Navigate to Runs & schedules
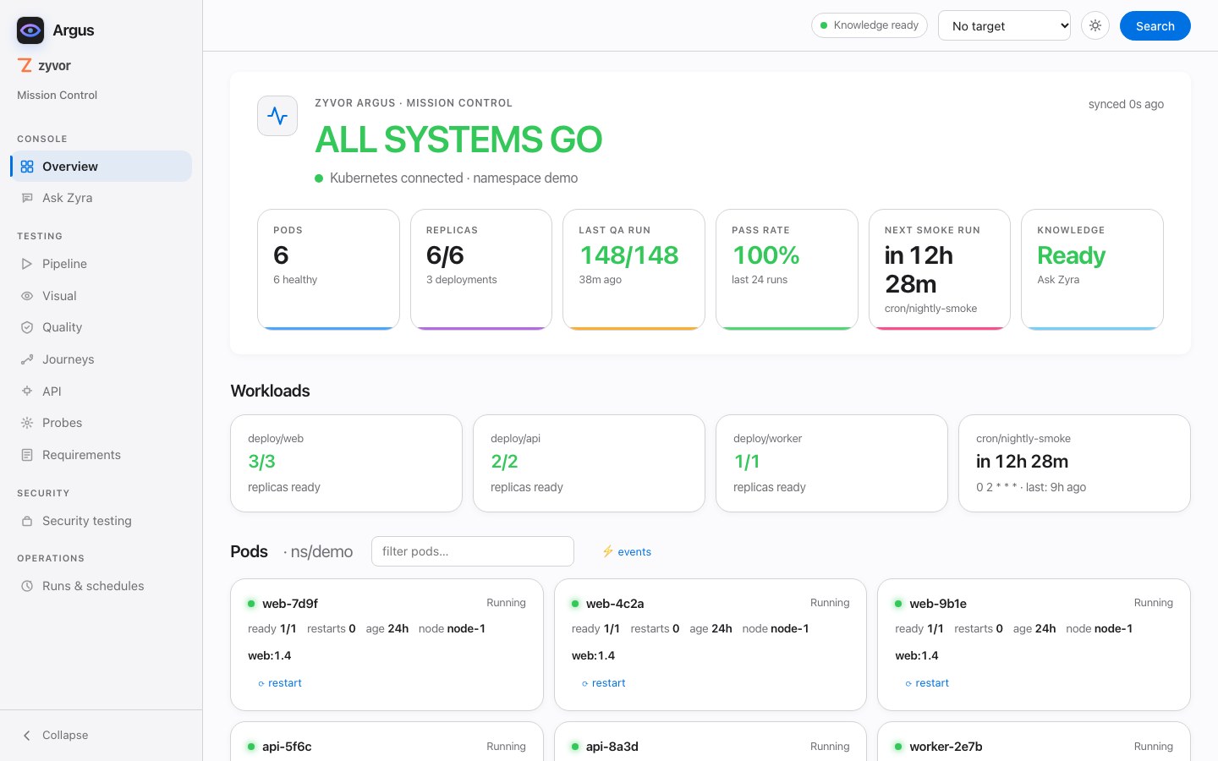Viewport: 1218px width, 761px height. [x=101, y=586]
